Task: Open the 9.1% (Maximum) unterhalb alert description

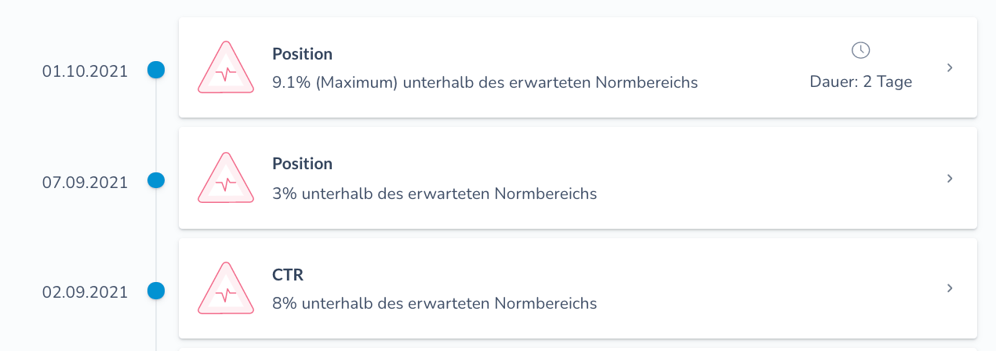Action: coord(485,82)
